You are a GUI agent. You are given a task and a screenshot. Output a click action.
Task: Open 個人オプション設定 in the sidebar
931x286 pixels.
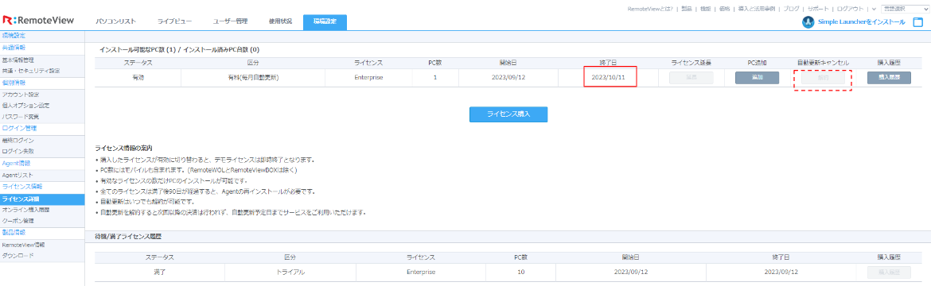point(25,105)
